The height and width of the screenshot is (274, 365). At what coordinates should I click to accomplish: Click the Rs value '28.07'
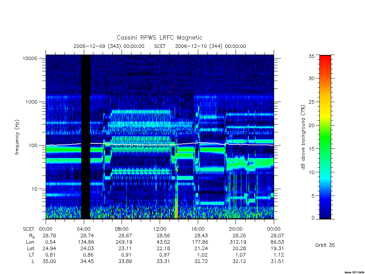pos(277,235)
